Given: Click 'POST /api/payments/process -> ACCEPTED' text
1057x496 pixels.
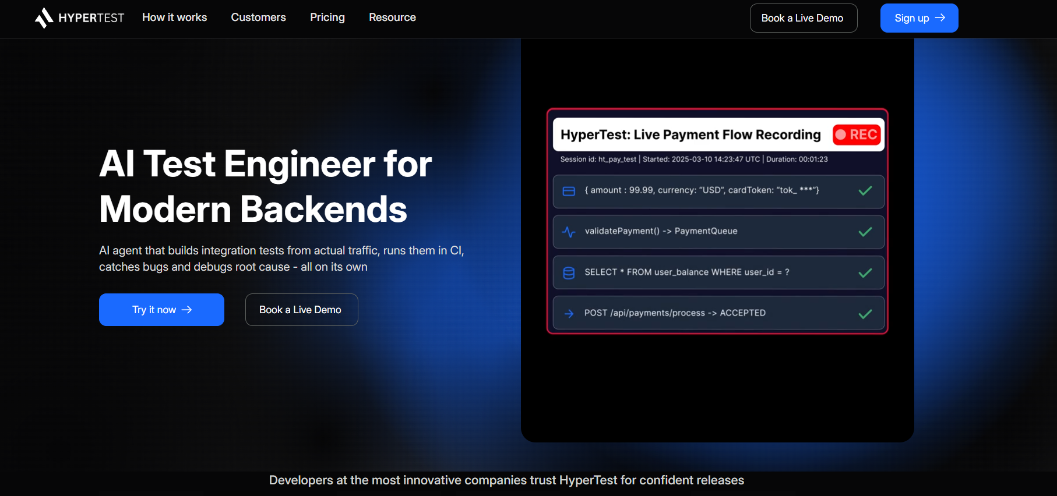Looking at the screenshot, I should click(675, 313).
